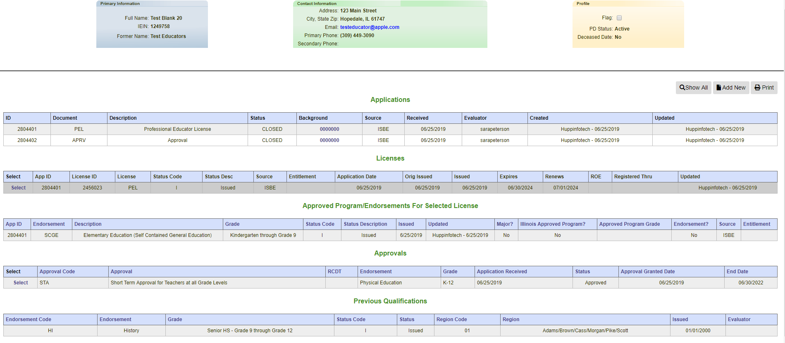Image resolution: width=785 pixels, height=343 pixels.
Task: Click the Professional Educator License description
Action: pos(177,129)
